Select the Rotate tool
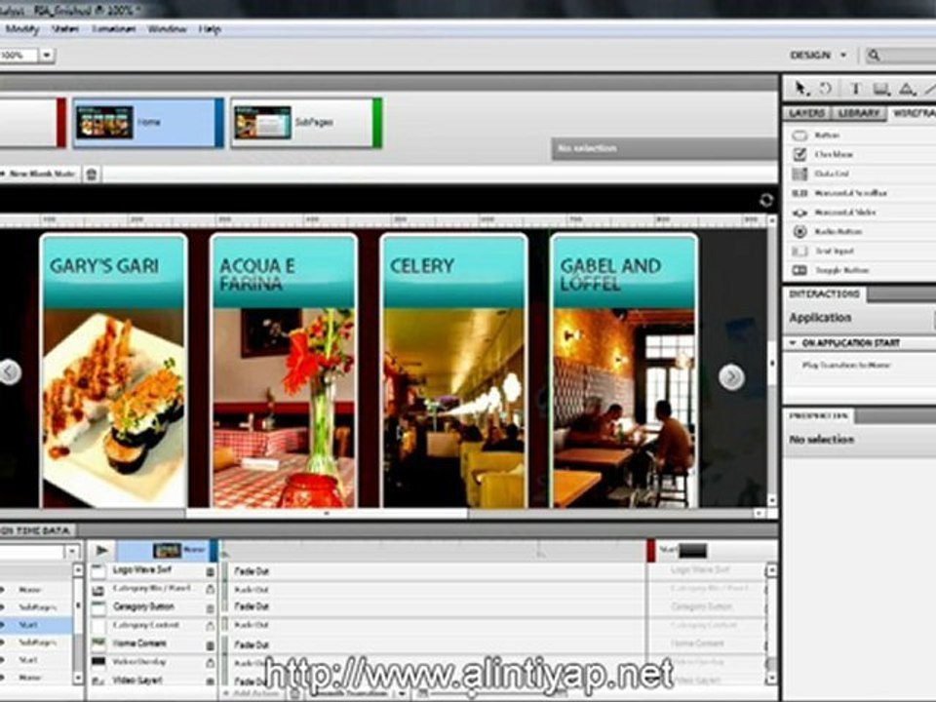 click(826, 89)
